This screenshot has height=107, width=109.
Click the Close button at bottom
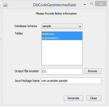tap(94, 98)
